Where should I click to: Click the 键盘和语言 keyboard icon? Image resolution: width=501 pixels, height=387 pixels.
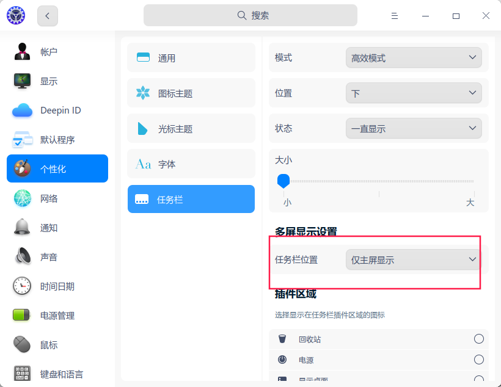pos(23,374)
